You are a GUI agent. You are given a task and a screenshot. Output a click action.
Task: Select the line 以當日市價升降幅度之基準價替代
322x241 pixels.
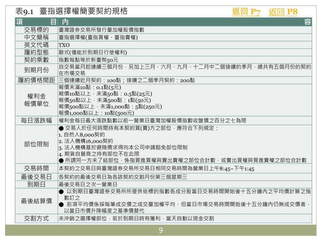click(104, 211)
